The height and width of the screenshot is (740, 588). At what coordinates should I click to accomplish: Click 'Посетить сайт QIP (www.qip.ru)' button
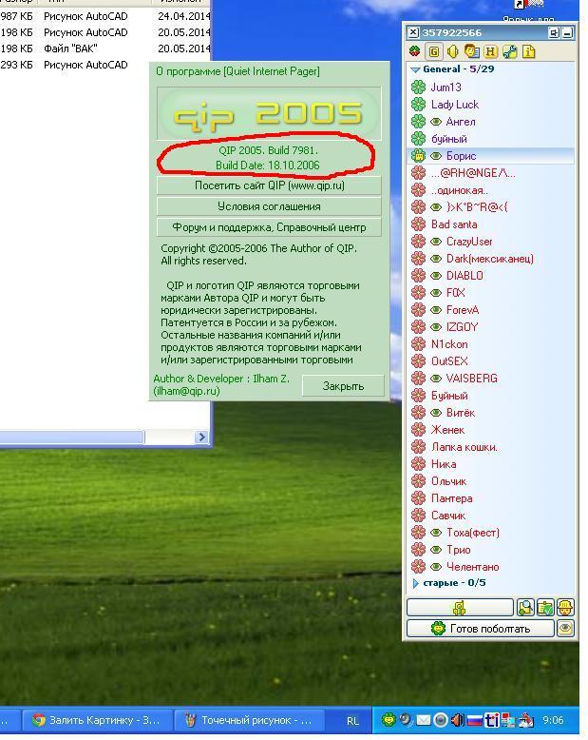269,185
